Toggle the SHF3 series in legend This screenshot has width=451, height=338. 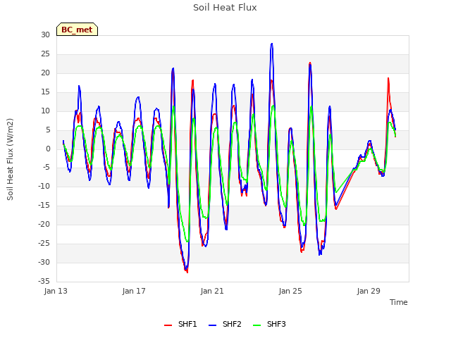coord(269,324)
